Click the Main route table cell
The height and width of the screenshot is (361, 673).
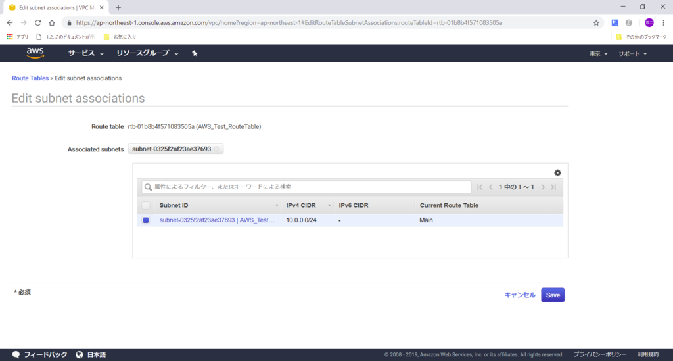[x=426, y=220]
